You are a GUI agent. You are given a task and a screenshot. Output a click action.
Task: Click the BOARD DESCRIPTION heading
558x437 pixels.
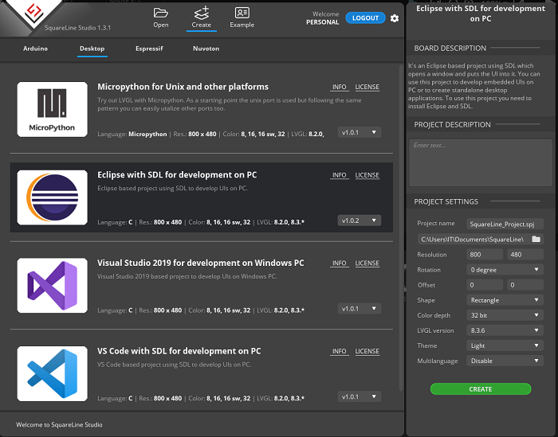pyautogui.click(x=450, y=49)
